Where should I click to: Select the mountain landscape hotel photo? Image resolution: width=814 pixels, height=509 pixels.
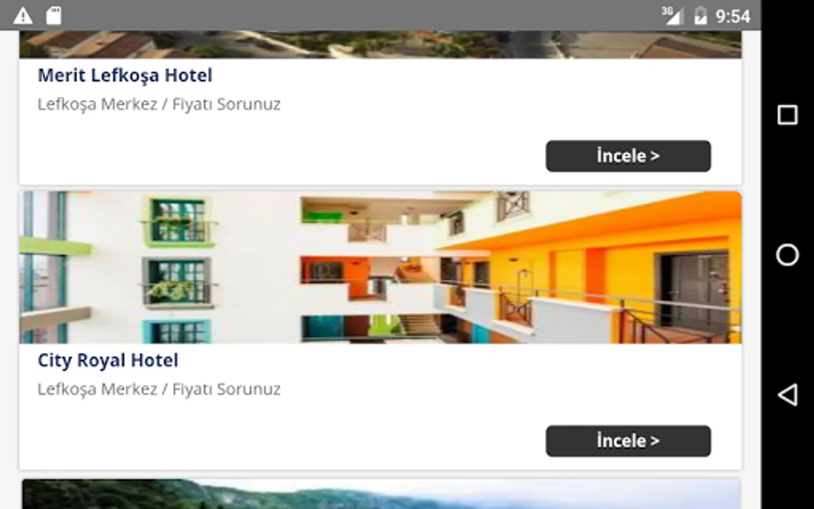point(382,494)
